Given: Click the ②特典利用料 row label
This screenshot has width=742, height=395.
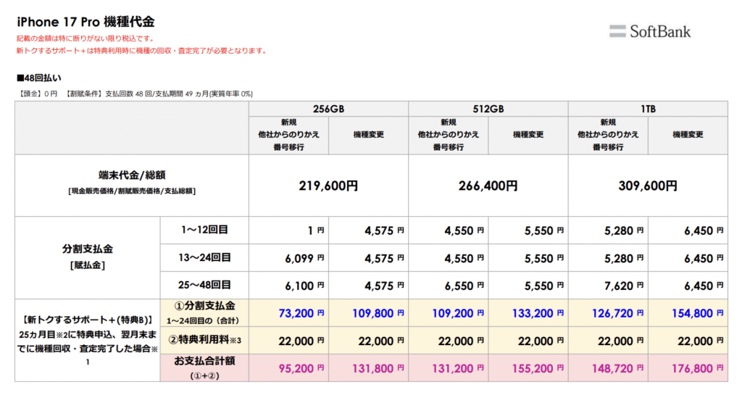Looking at the screenshot, I should pyautogui.click(x=204, y=340).
